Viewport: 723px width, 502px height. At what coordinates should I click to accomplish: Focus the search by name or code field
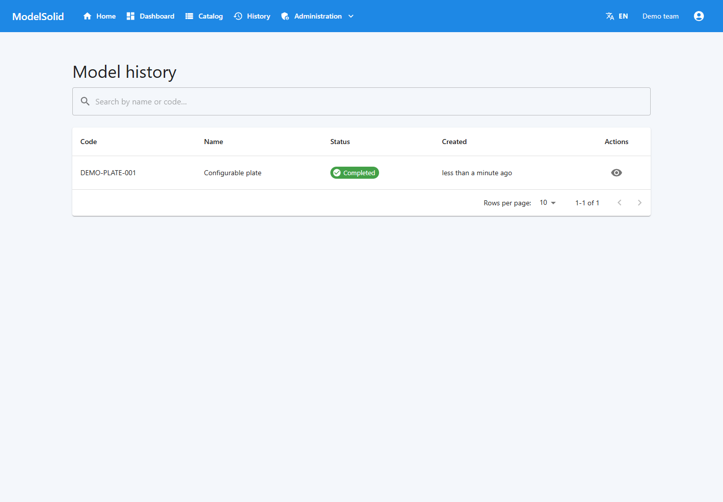[x=361, y=101]
